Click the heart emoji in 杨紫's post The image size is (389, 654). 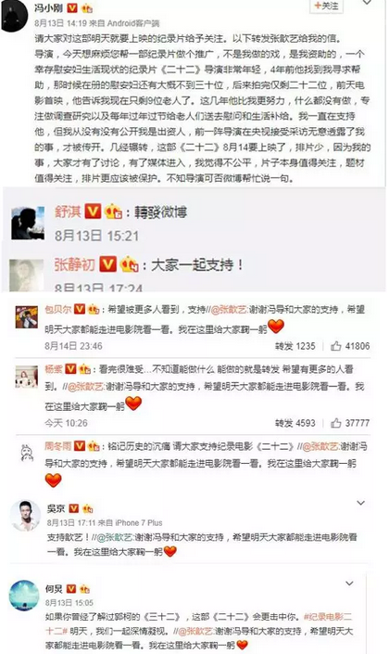click(133, 404)
